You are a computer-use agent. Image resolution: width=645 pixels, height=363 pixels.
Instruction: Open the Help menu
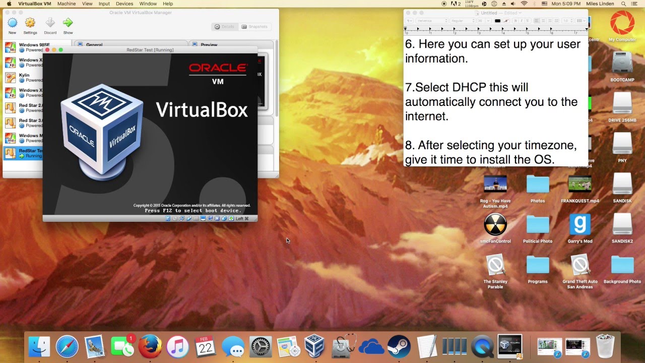tap(168, 4)
